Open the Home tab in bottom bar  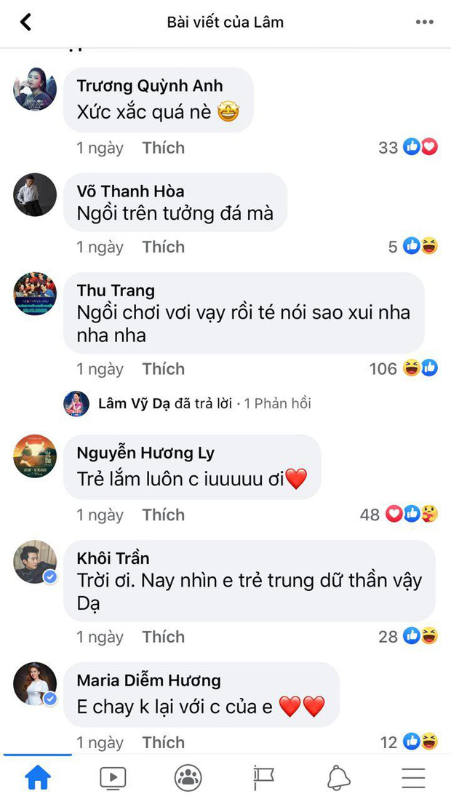pos(39,778)
